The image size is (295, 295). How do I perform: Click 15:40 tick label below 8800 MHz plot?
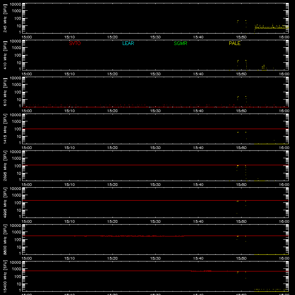[198, 258]
